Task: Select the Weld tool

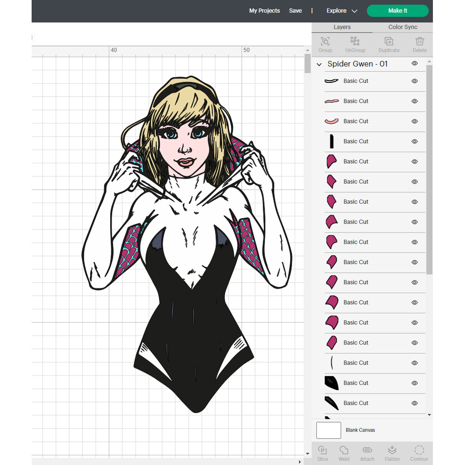Action: tap(344, 452)
